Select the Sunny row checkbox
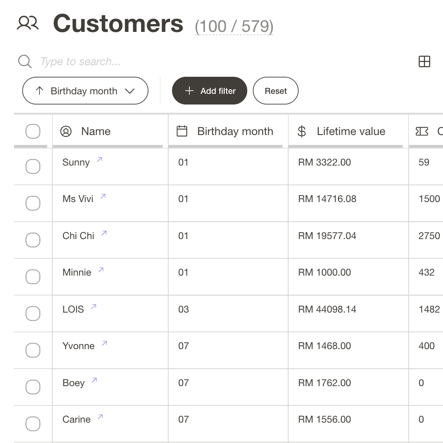 pyautogui.click(x=33, y=166)
